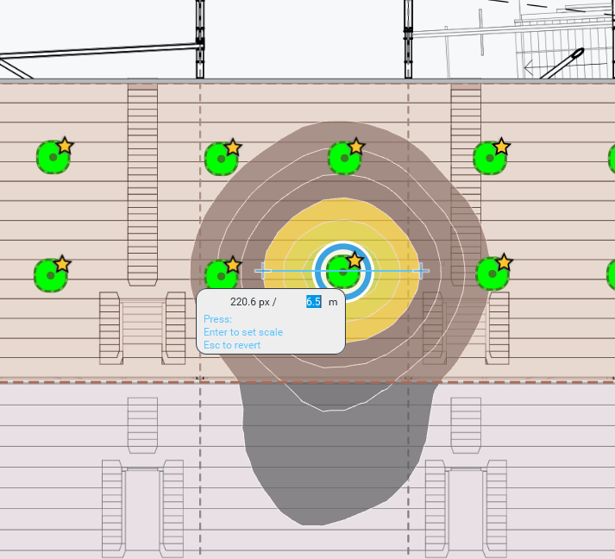Select the lower-row access point at far left
Image resolution: width=615 pixels, height=559 pixels.
(51, 275)
